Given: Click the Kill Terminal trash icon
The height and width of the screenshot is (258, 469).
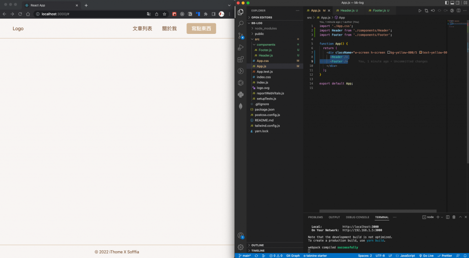Looking at the screenshot, I should click(454, 217).
